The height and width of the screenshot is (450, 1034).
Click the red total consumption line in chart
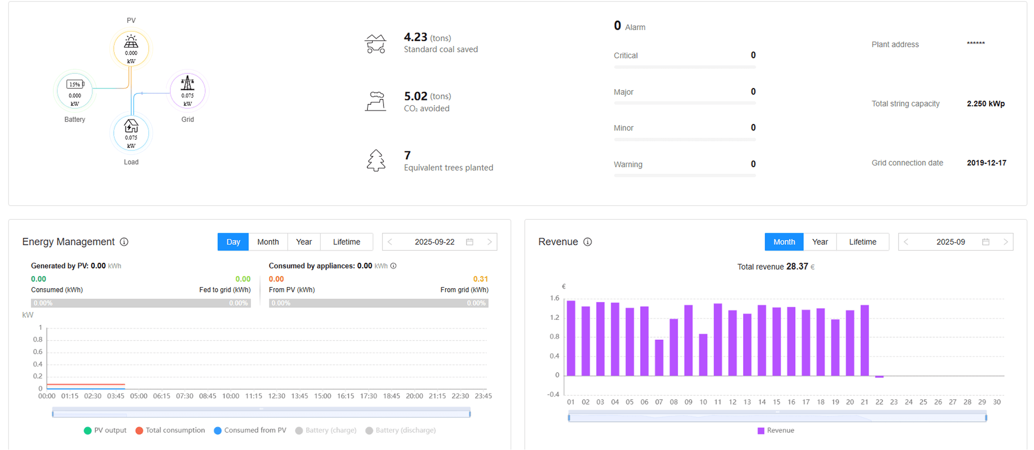86,384
